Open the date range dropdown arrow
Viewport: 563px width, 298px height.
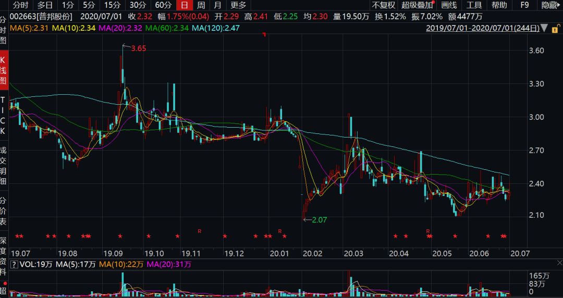[x=544, y=28]
